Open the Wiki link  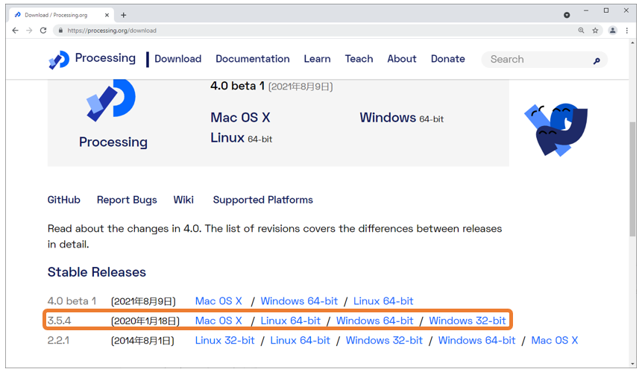183,200
